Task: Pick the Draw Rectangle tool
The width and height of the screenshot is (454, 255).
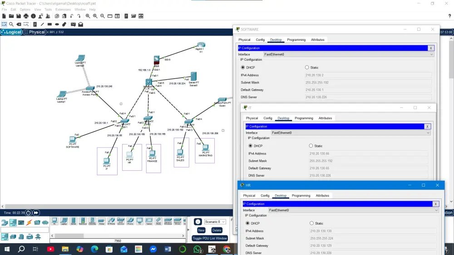Action: point(50,24)
